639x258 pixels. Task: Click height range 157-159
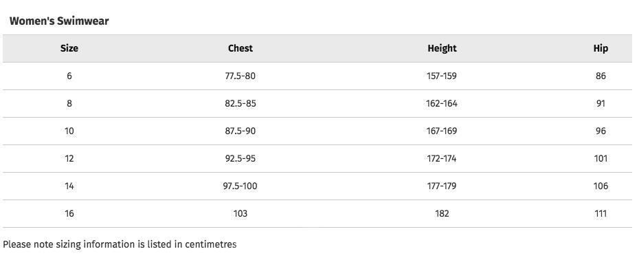click(x=442, y=76)
